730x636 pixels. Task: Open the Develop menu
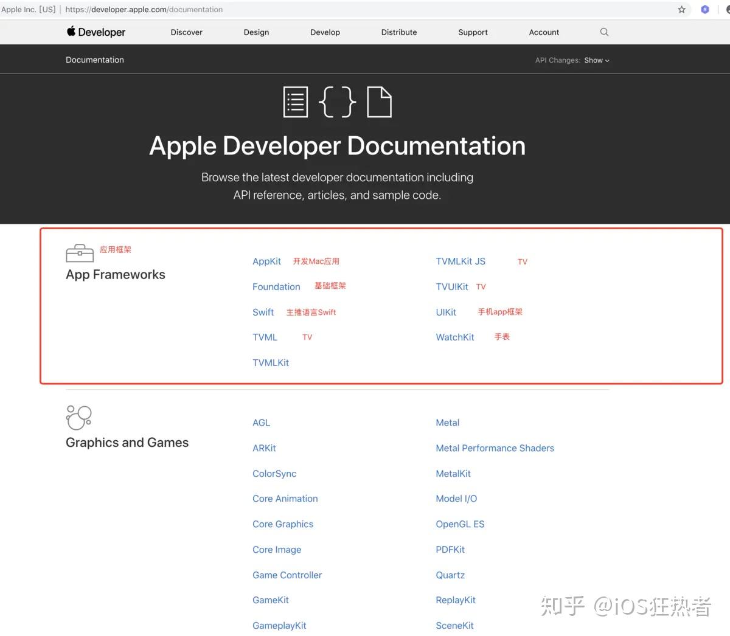point(324,32)
